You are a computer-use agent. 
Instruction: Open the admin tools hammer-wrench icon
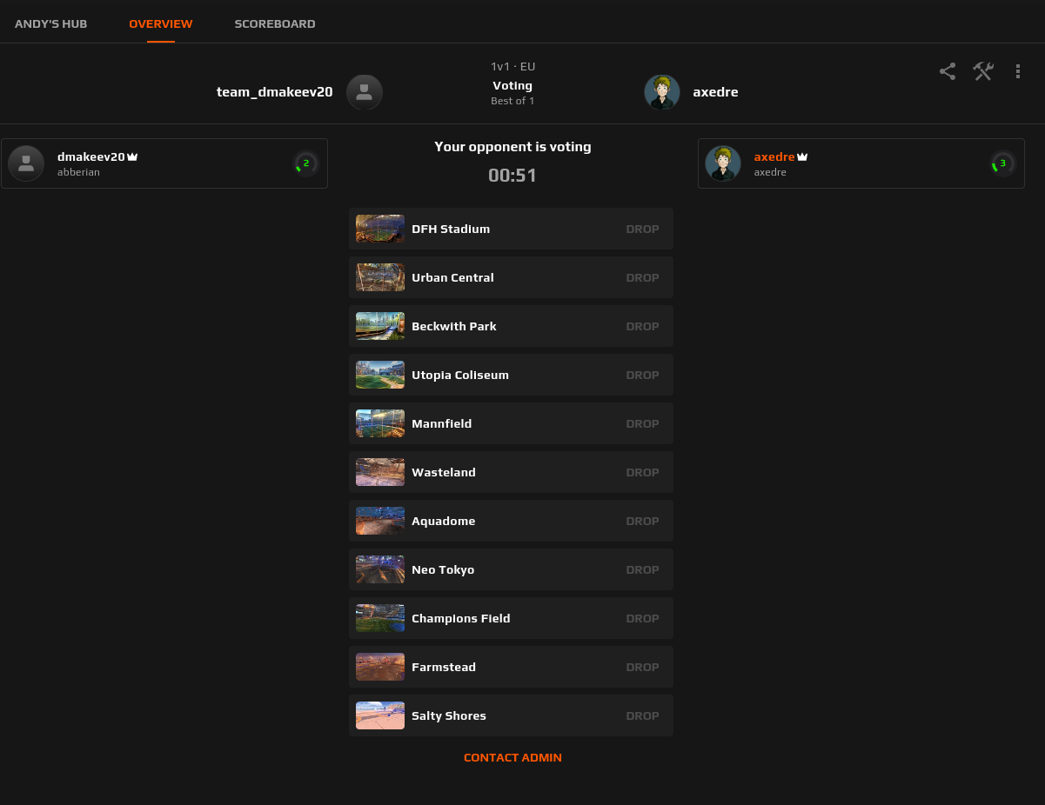click(983, 71)
